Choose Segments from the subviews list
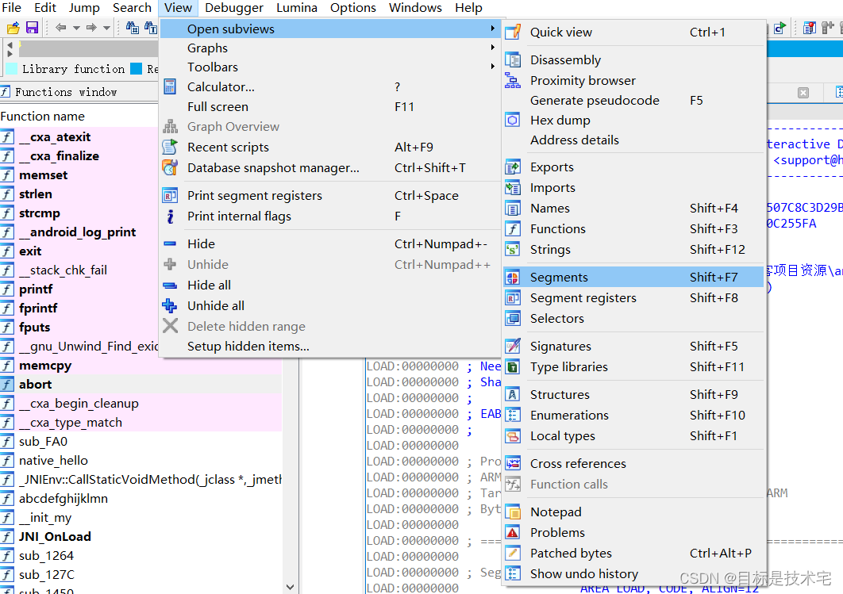The height and width of the screenshot is (594, 843). coord(633,277)
